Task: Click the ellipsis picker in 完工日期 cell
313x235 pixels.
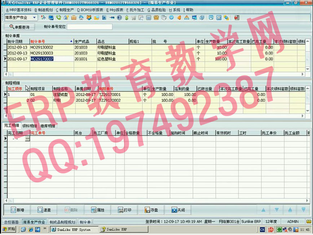Action: click(x=27, y=139)
